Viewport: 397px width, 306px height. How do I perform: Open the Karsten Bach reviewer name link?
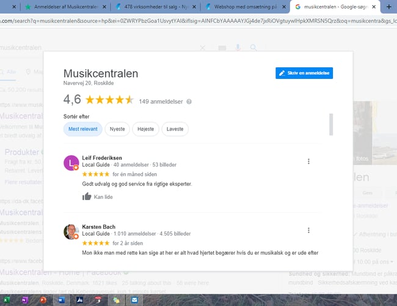pos(98,226)
